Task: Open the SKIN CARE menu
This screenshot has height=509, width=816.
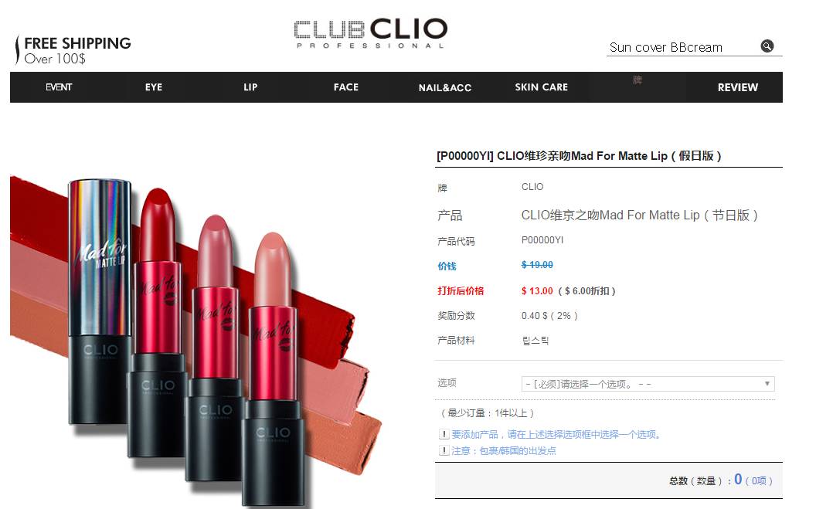Action: click(541, 87)
